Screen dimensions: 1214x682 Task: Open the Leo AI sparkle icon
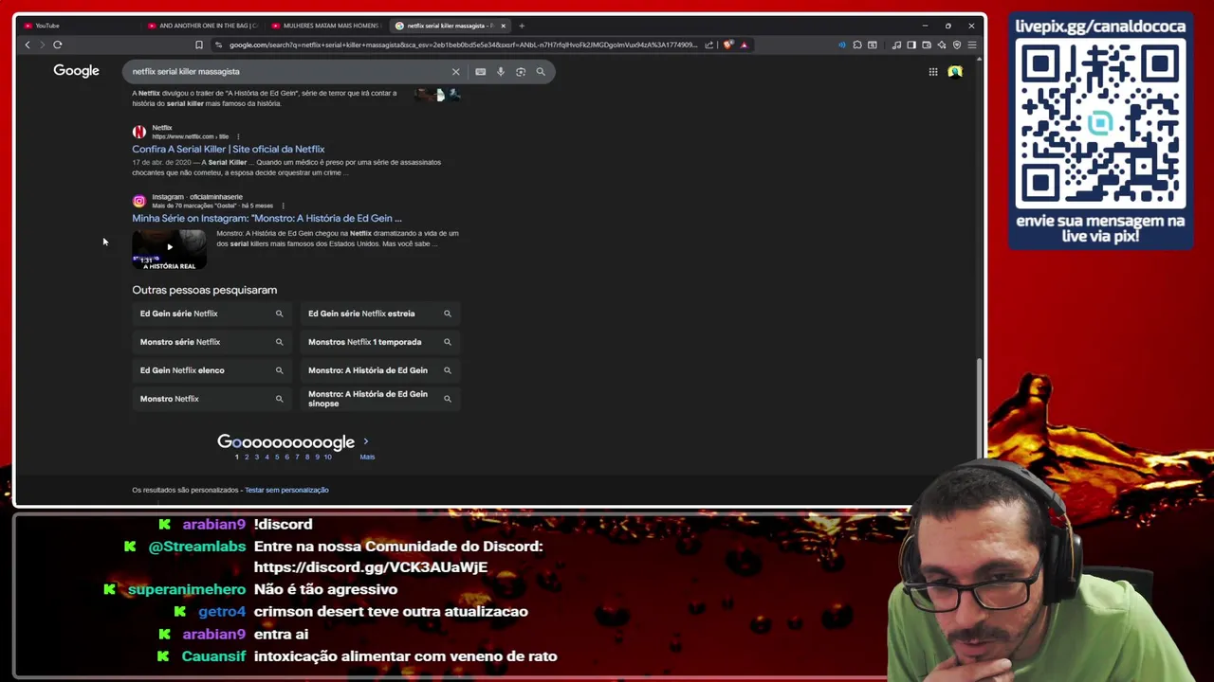coord(942,45)
